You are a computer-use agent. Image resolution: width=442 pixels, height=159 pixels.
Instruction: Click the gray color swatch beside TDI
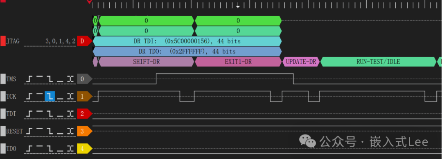[3, 114]
